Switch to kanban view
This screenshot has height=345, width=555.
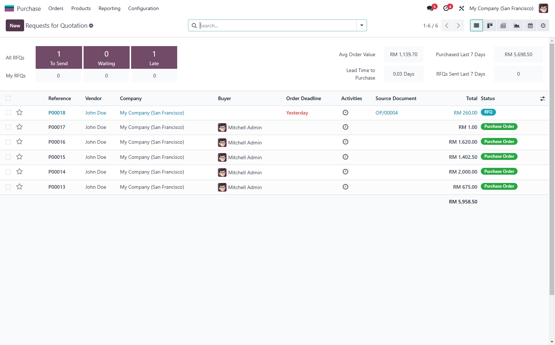(490, 26)
